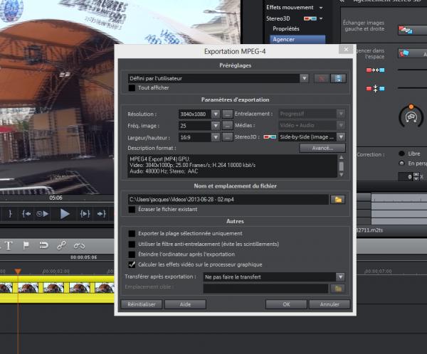
Task: Browse for the output file folder
Action: pos(339,199)
